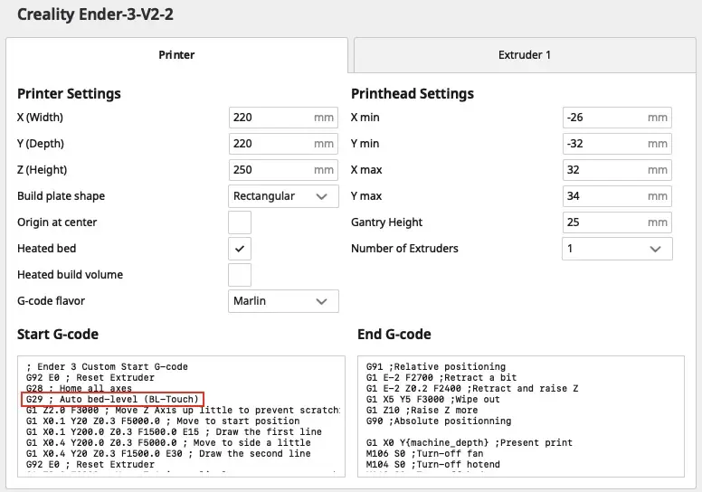Expand the G-code flavor Marlin dropdown

pyautogui.click(x=283, y=301)
